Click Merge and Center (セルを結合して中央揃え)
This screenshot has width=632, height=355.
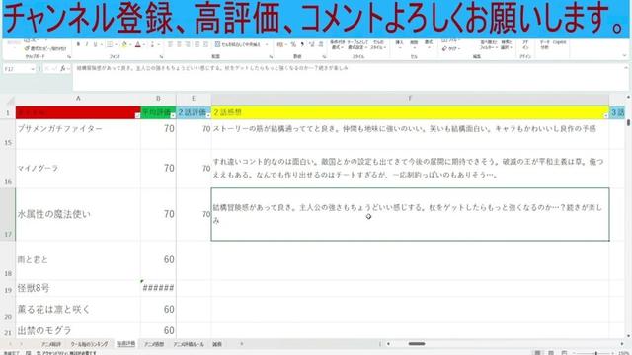pyautogui.click(x=238, y=44)
